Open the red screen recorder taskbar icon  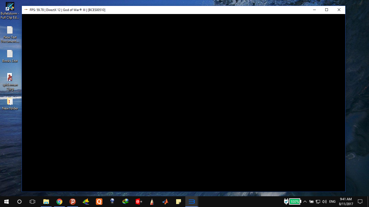pos(139,202)
